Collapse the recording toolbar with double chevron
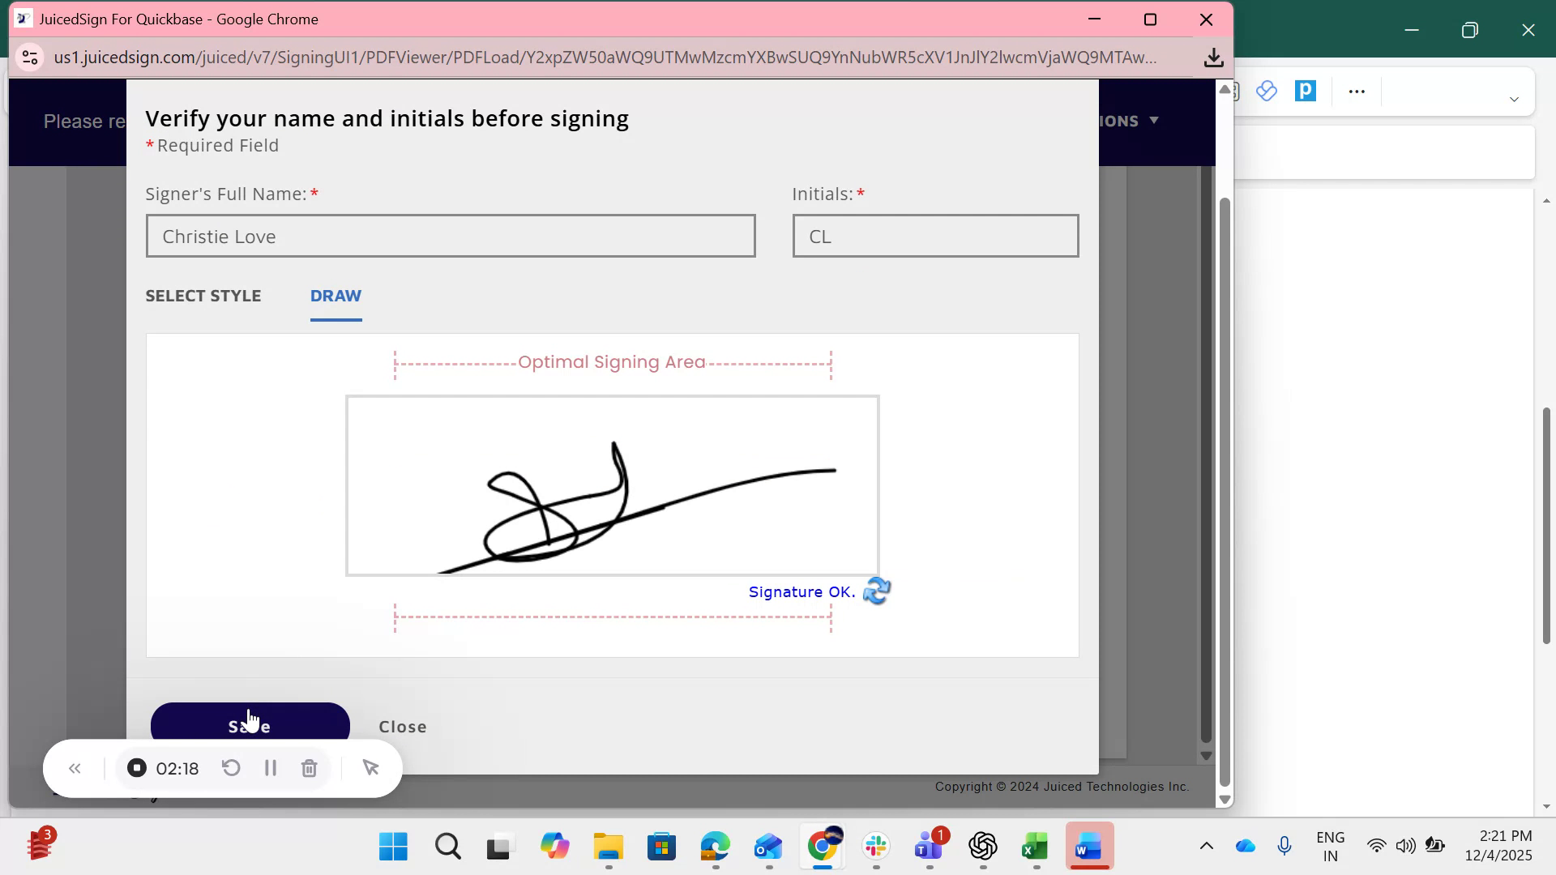The image size is (1556, 875). pyautogui.click(x=75, y=768)
